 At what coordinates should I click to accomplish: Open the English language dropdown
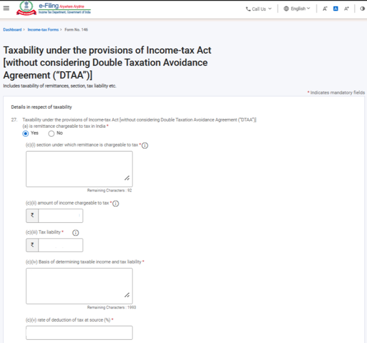pos(297,9)
